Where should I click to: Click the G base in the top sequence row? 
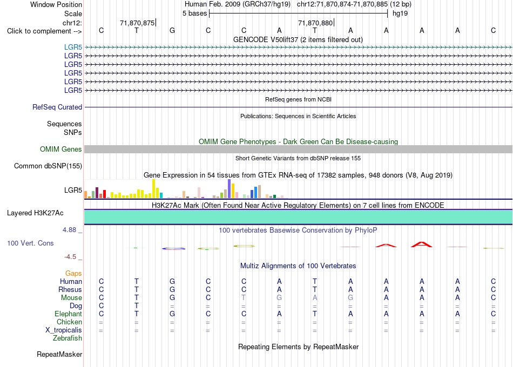[172, 30]
